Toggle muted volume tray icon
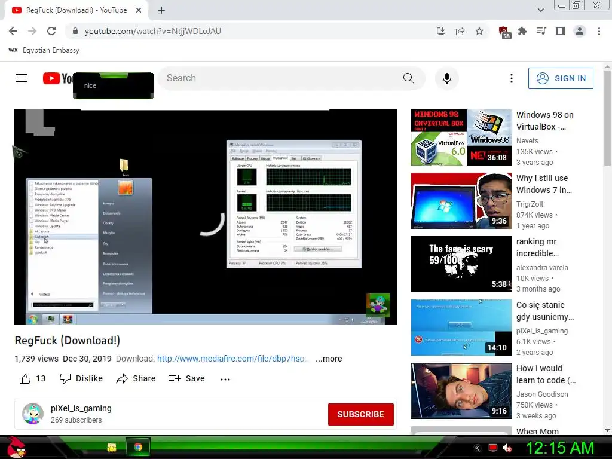612x459 pixels. tap(507, 448)
